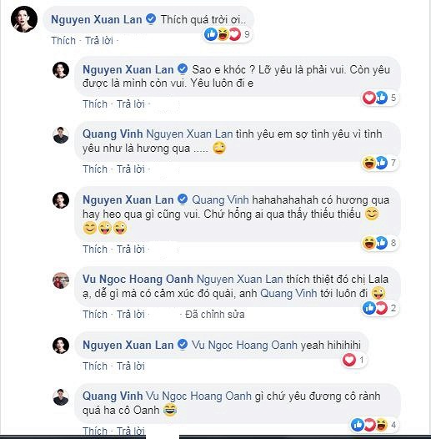Open Vu Ngoc Hoang Oanh's avatar

tap(61, 280)
